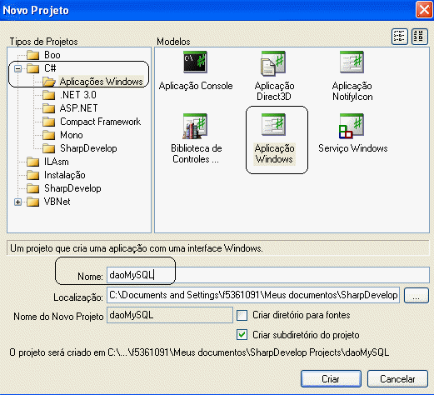Viewport: 434px width, 395px height.
Task: Choose the Aplicação Windows template icon
Action: (273, 124)
